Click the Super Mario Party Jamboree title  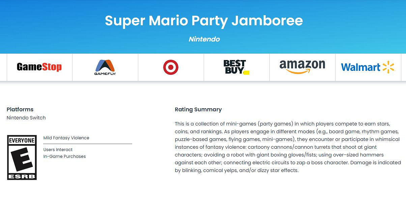tap(204, 21)
